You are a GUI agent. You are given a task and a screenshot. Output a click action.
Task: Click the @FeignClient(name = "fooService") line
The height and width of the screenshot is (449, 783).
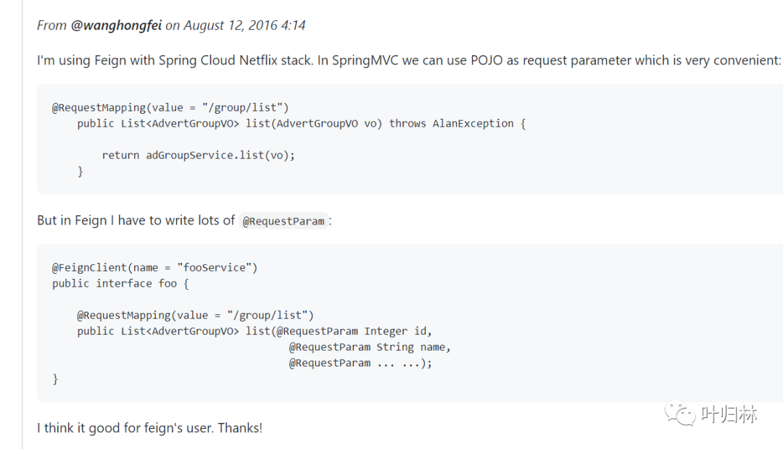[x=155, y=267]
